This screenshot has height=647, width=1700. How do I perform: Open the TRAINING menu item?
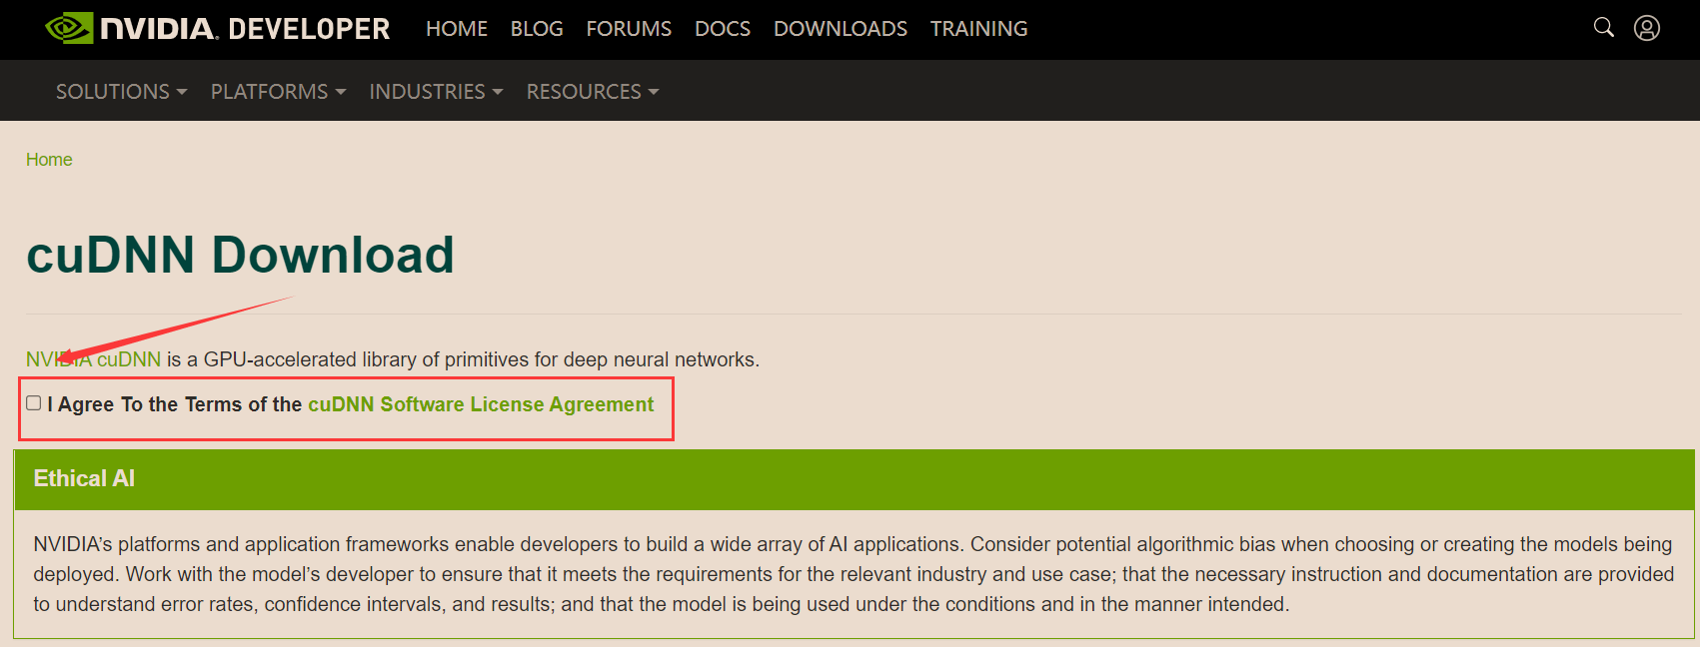coord(978,29)
